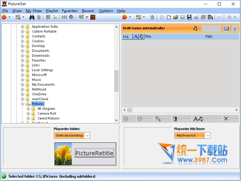The height and width of the screenshot is (181, 241).
Task: Click the mirror arrows toolbar icon
Action: [x=64, y=17]
